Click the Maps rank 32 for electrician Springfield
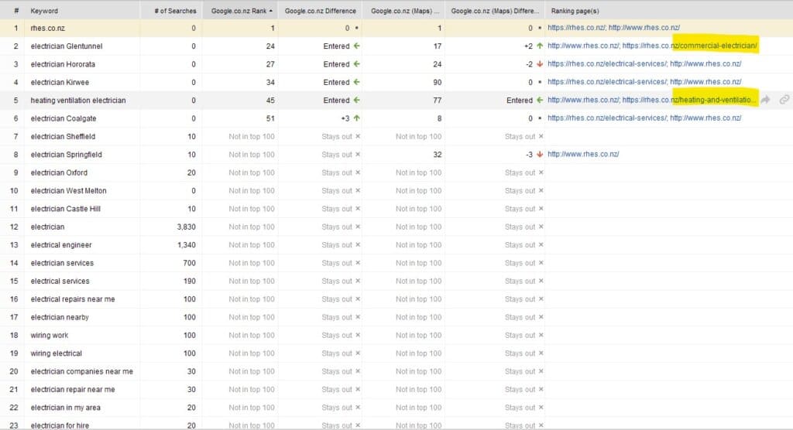The image size is (793, 430). tap(437, 155)
